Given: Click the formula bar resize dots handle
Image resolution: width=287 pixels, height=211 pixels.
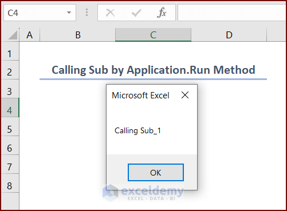Looking at the screenshot, I should click(x=87, y=13).
